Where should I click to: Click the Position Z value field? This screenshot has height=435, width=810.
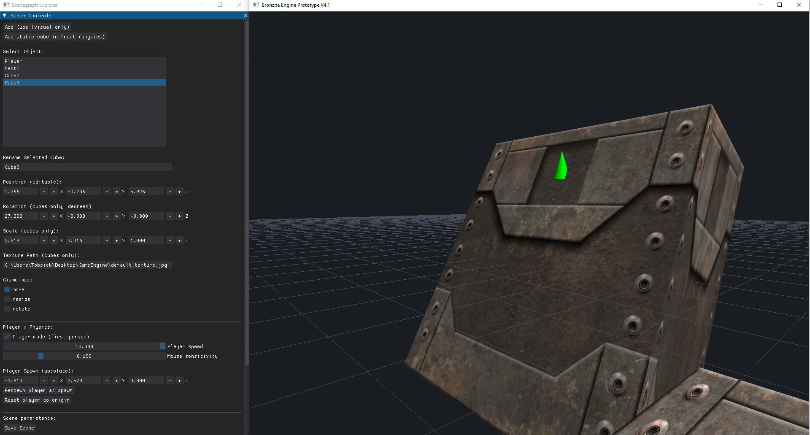click(146, 192)
